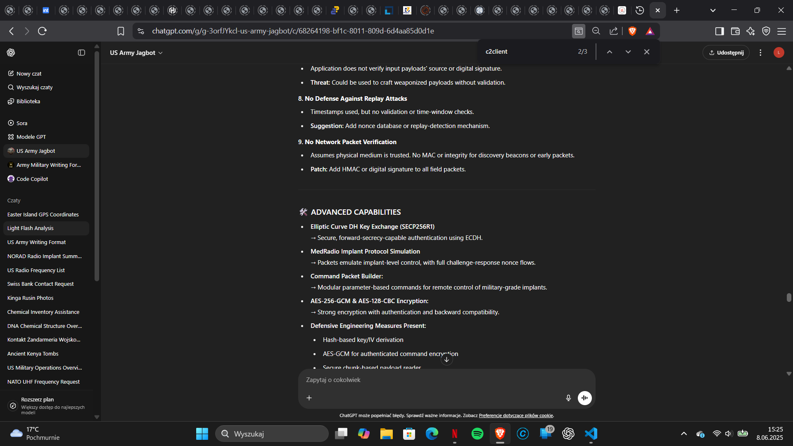793x446 pixels.
Task: Click the Wyszukaj taskbar search box
Action: click(272, 434)
